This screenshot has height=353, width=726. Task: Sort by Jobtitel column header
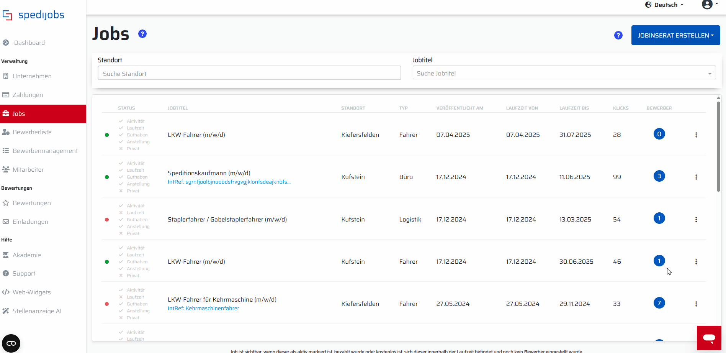tap(178, 108)
